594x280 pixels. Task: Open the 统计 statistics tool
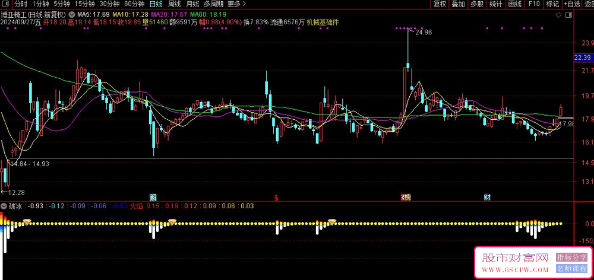click(x=496, y=4)
